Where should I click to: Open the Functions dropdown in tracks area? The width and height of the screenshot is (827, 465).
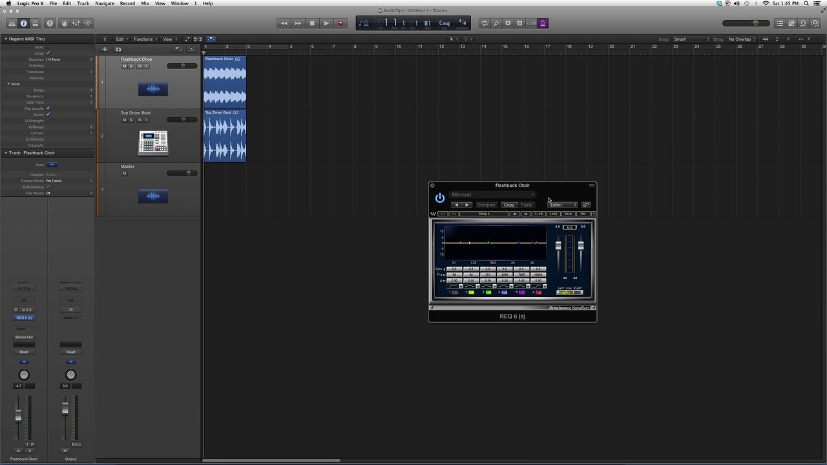(x=145, y=39)
